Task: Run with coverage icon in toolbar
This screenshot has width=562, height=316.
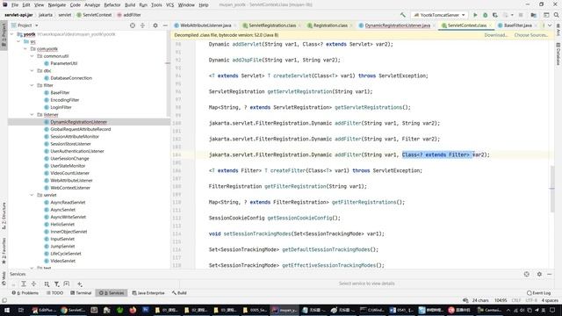Action: click(495, 15)
